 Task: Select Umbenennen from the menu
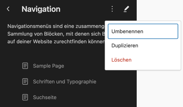pos(143,31)
